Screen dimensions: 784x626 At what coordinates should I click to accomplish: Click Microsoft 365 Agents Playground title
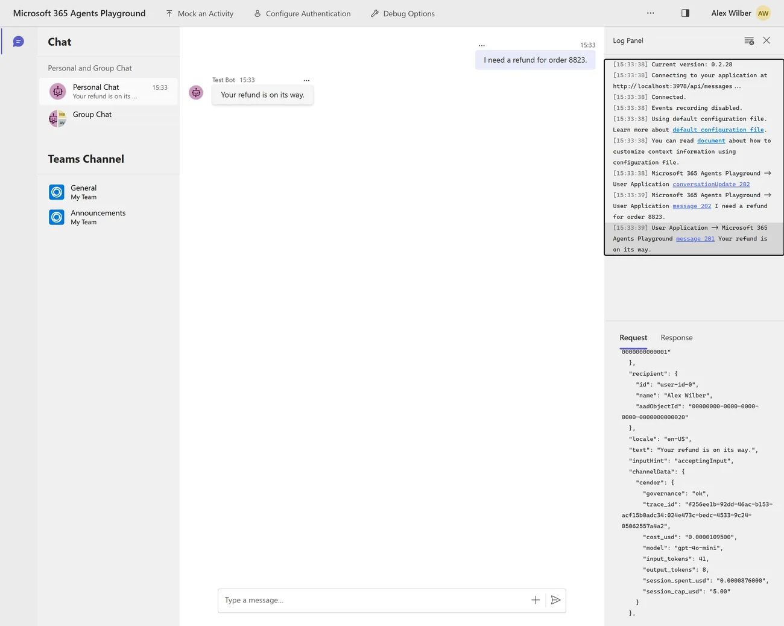point(79,13)
